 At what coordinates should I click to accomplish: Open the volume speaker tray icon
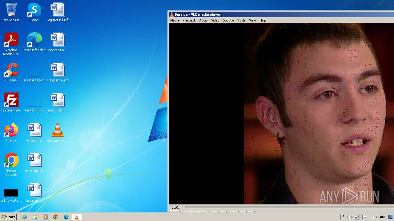(x=350, y=217)
